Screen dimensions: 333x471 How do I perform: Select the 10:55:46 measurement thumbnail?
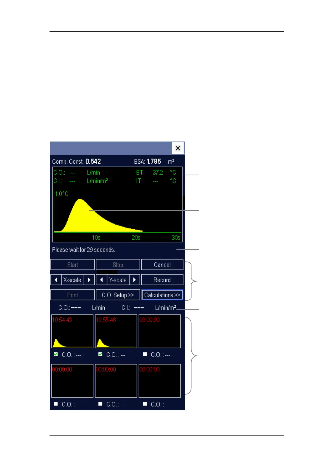116,331
